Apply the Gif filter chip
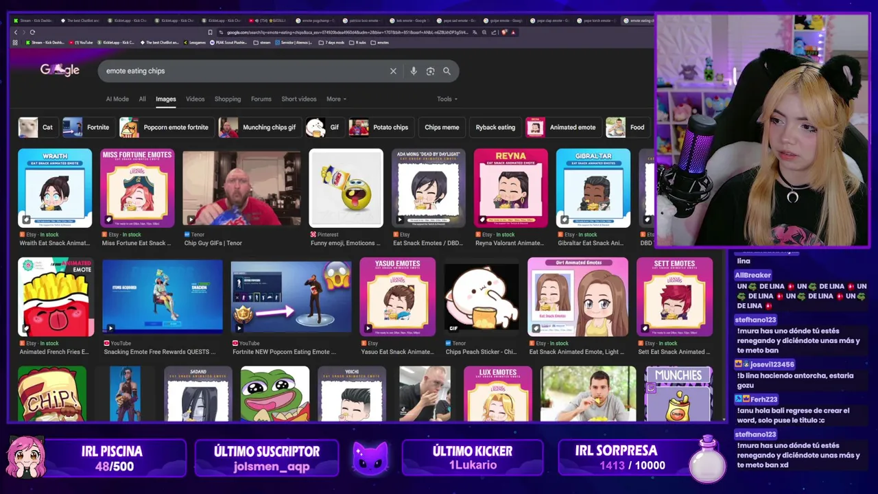 coord(324,127)
